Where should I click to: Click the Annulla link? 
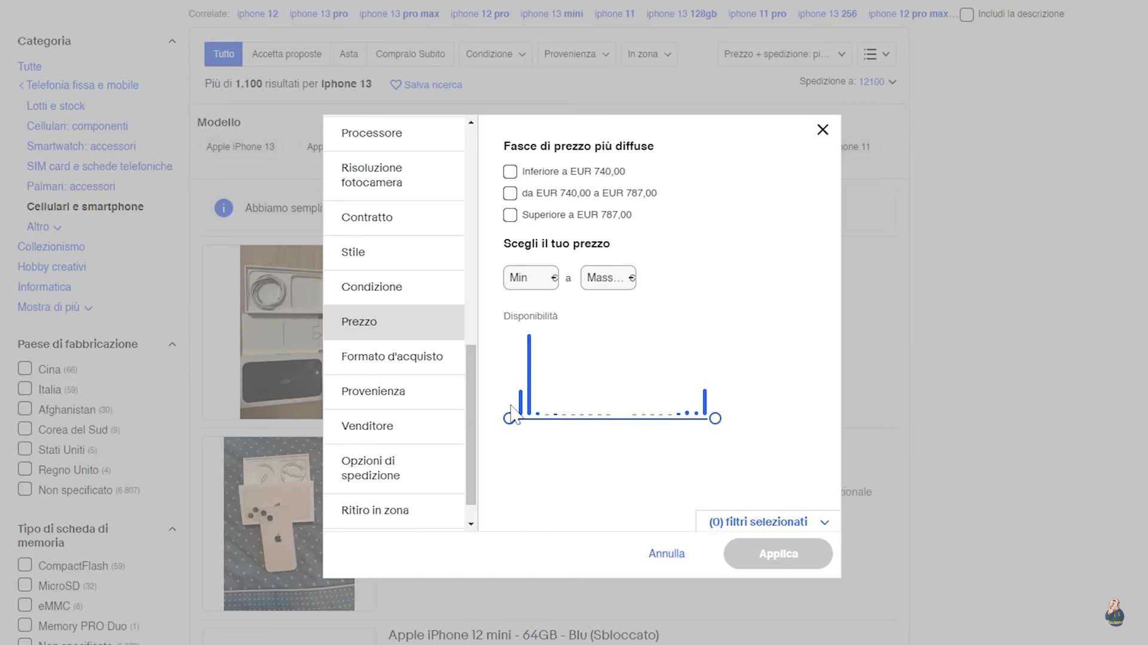tap(667, 554)
